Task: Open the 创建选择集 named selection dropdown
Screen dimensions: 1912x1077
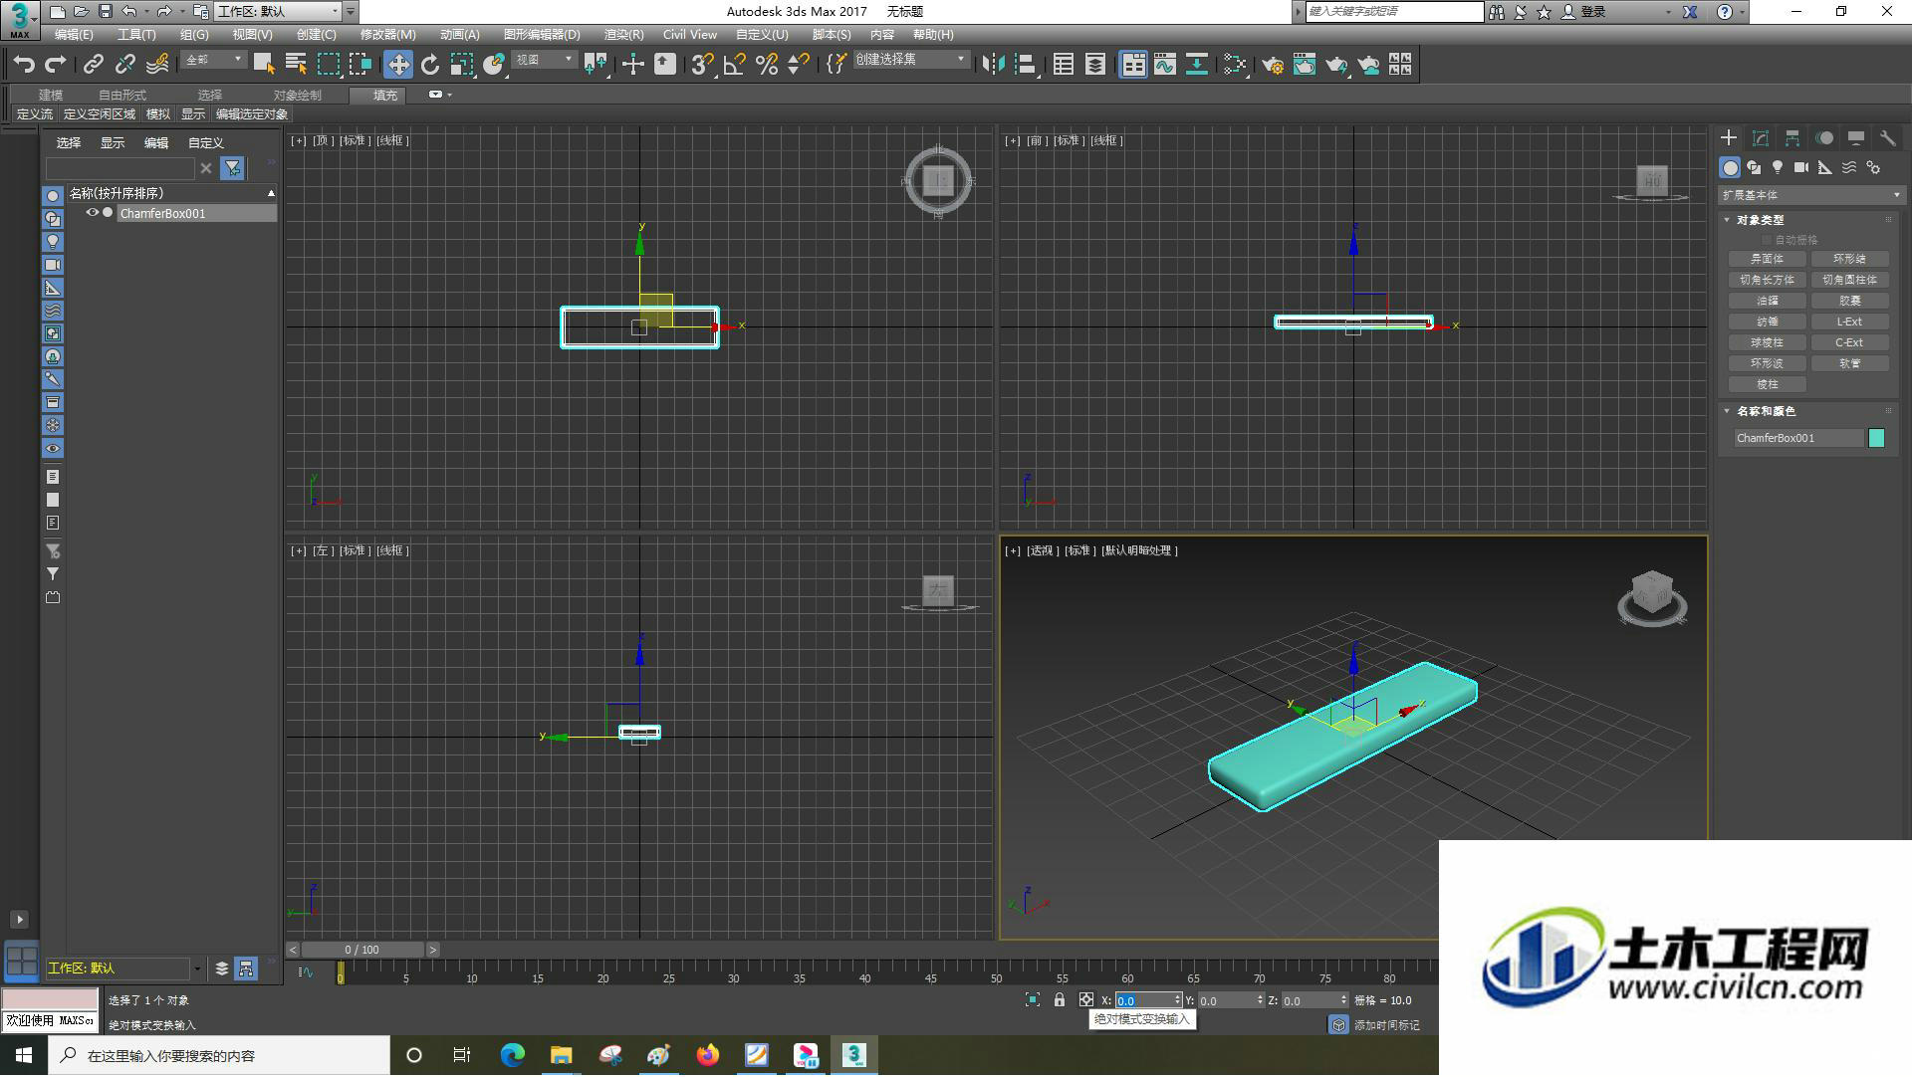Action: coord(911,61)
